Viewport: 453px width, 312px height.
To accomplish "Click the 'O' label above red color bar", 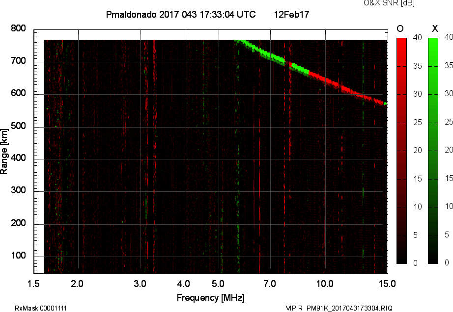I will (x=400, y=28).
